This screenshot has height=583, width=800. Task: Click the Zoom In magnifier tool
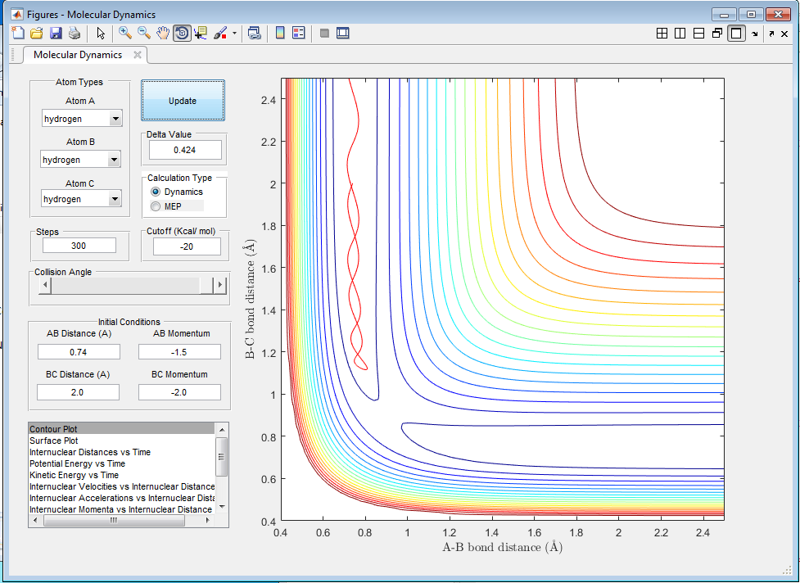click(125, 33)
